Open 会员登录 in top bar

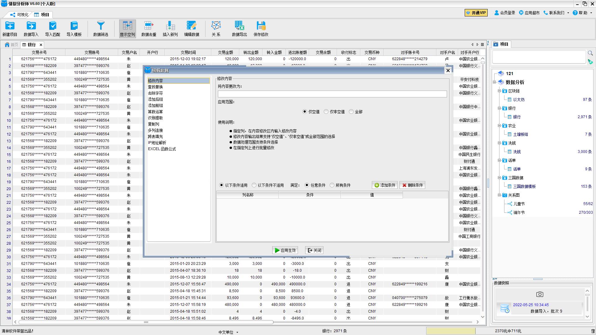(x=505, y=13)
